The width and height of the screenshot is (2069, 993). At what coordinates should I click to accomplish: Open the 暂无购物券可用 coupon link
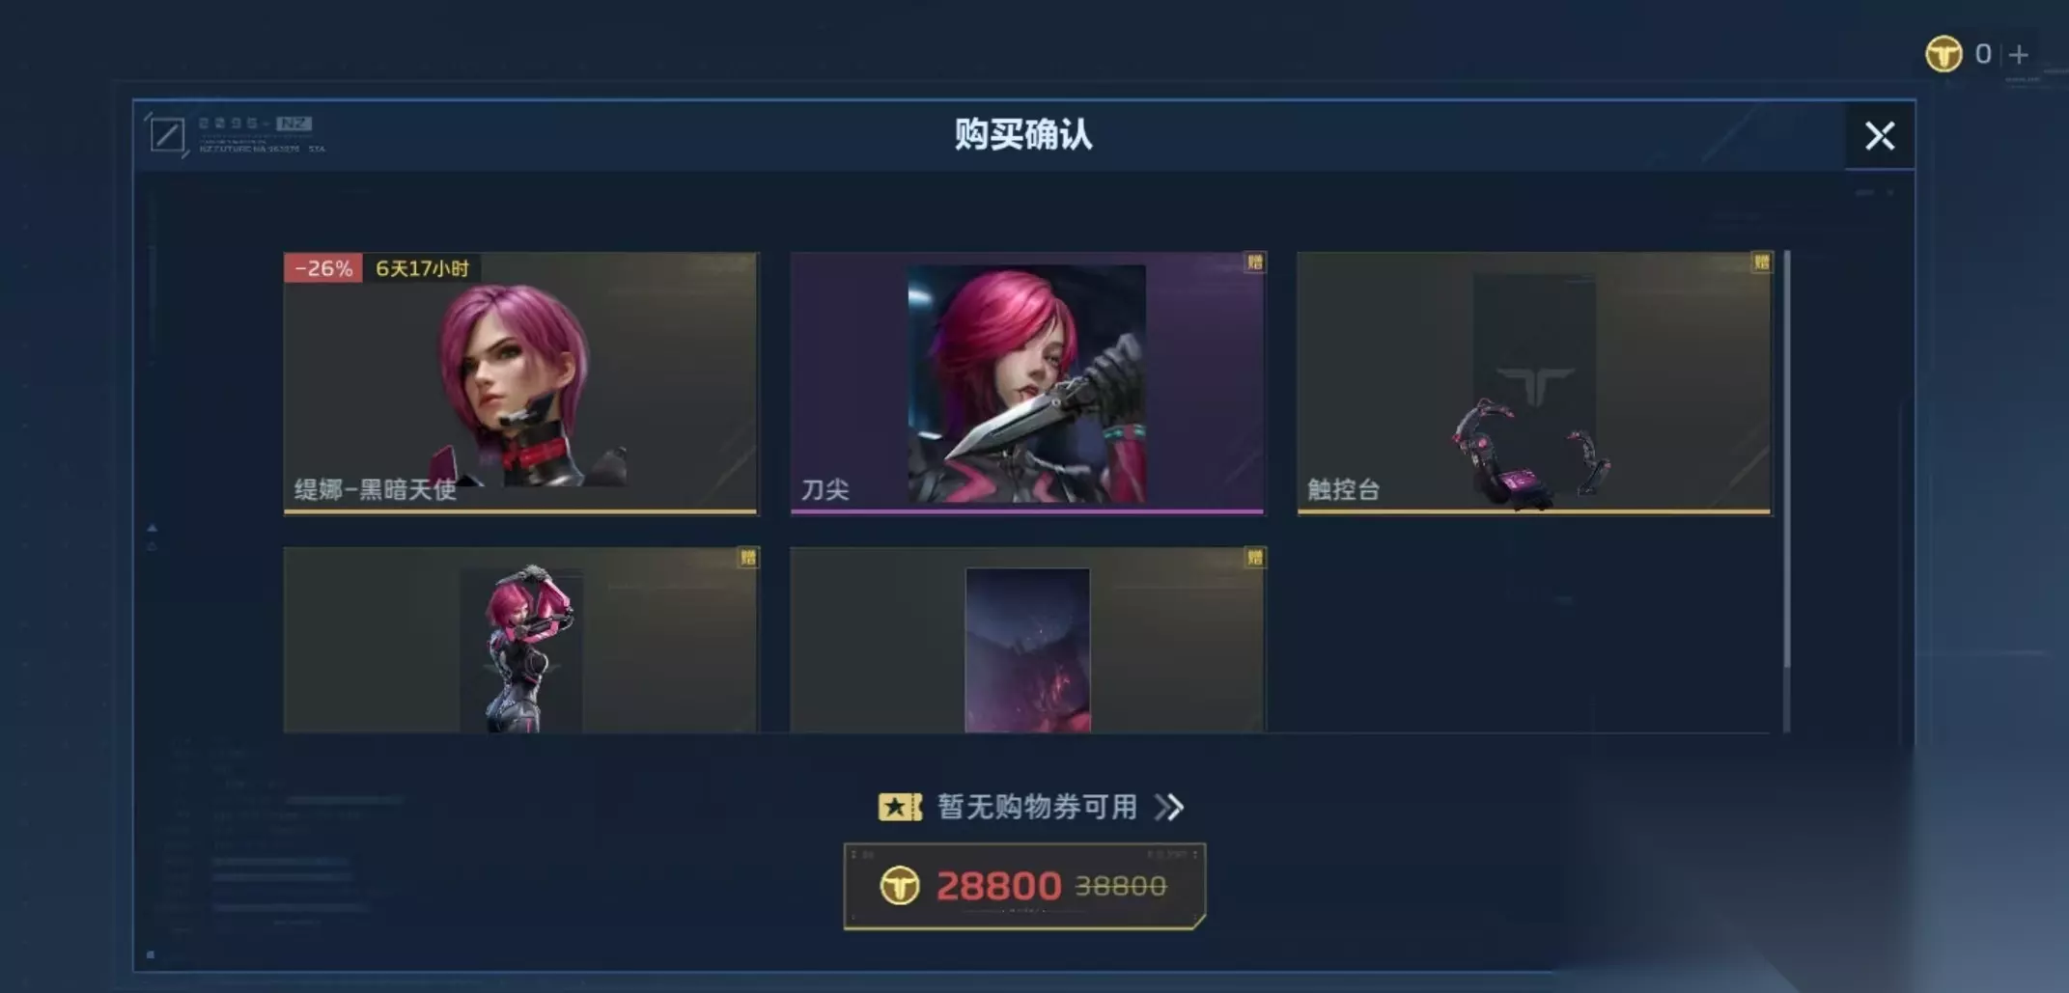point(1037,807)
